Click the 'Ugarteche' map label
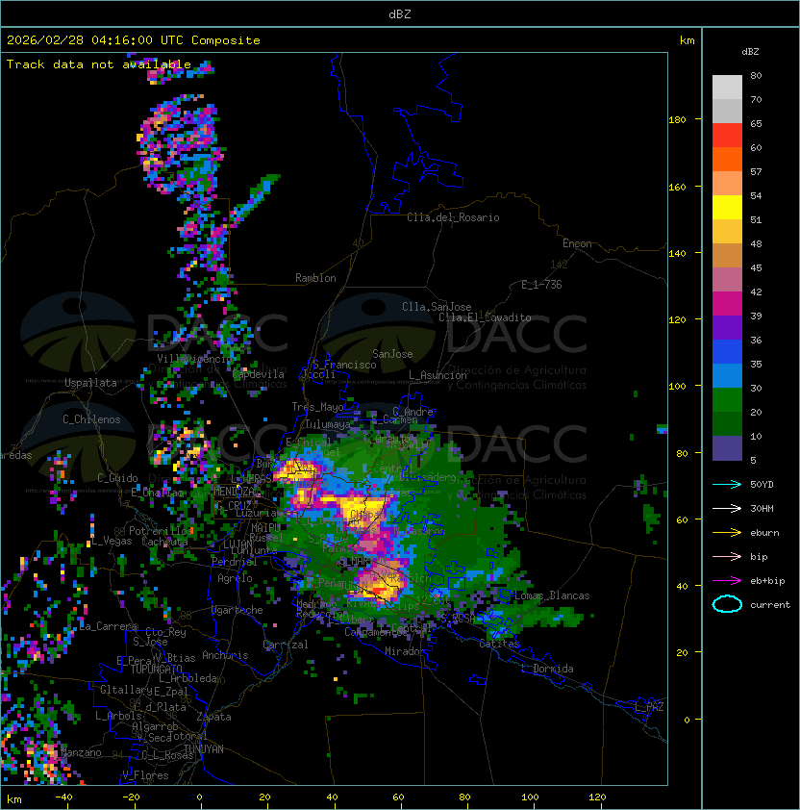This screenshot has height=810, width=800. [237, 610]
